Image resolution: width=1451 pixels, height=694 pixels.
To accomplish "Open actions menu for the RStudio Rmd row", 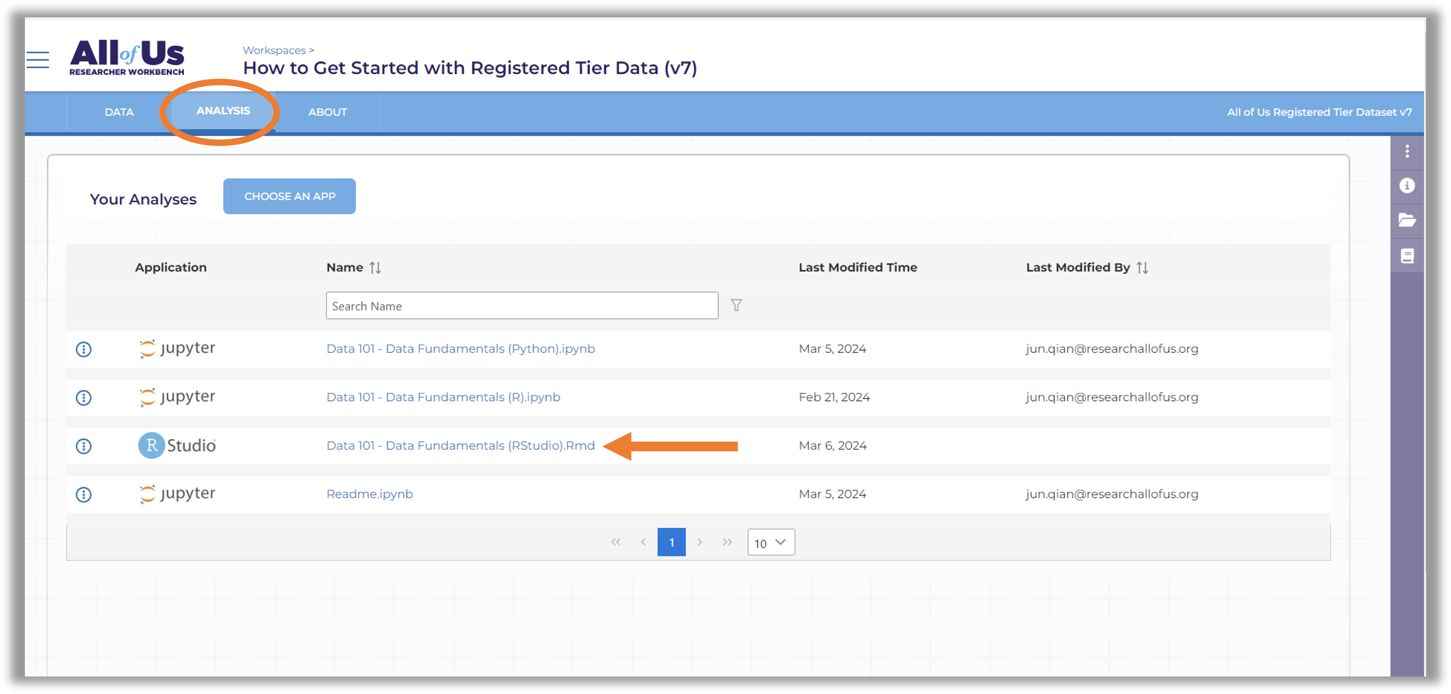I will pos(83,446).
